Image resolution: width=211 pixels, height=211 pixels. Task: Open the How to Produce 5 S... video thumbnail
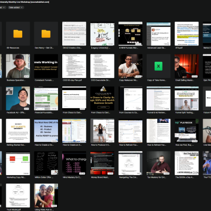[x=102, y=131]
